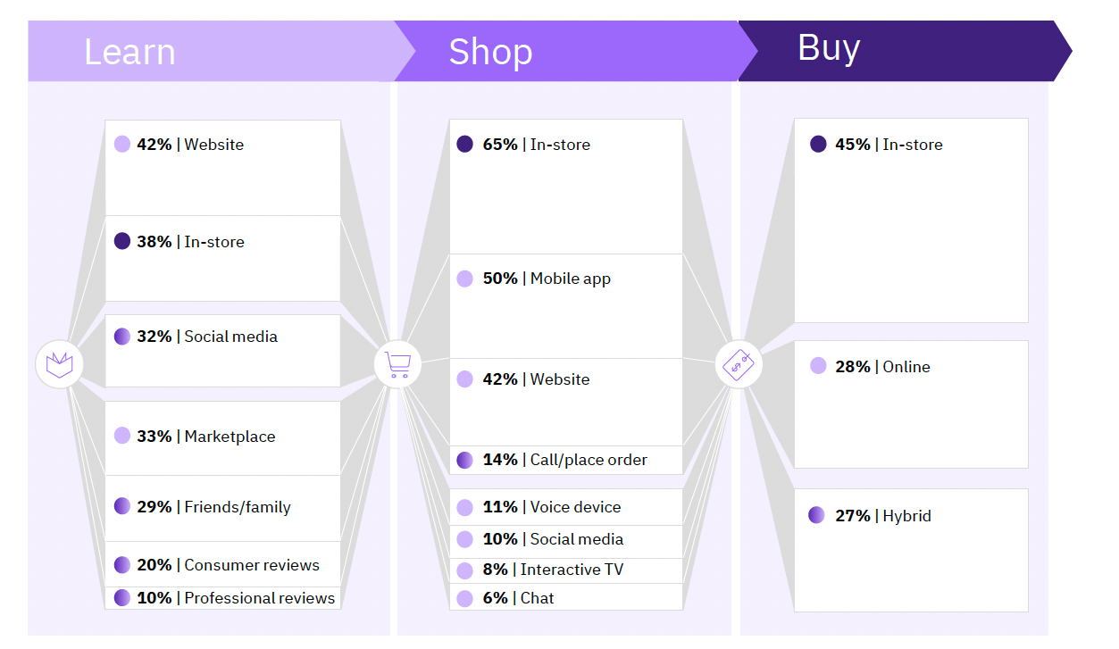Click the 14% Call/place order row

(x=566, y=460)
